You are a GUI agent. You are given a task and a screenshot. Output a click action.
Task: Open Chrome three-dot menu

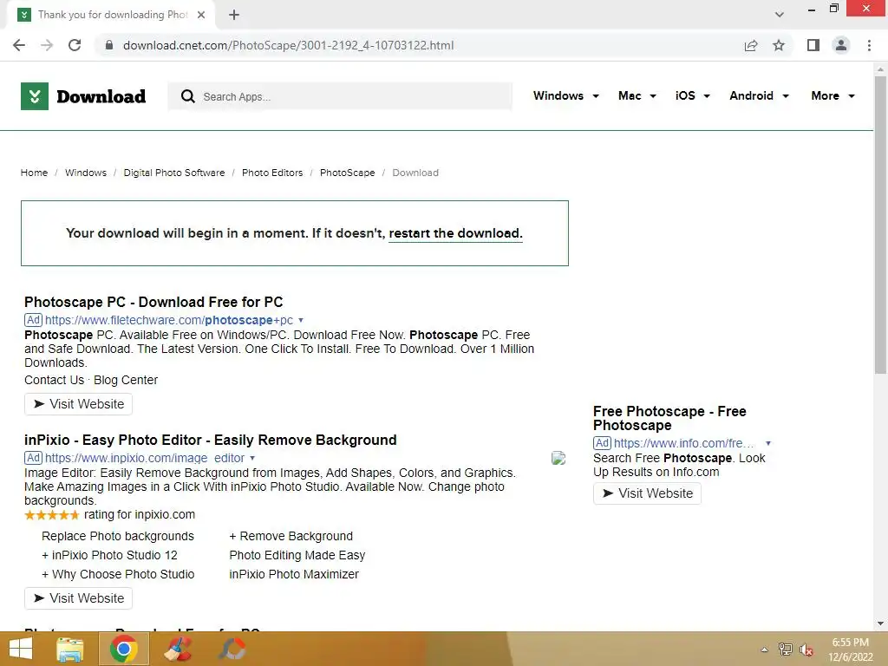869,45
